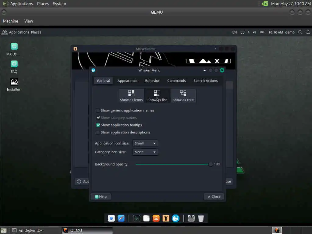
Task: Click the QEMU taskbar entry
Action: pyautogui.click(x=87, y=230)
